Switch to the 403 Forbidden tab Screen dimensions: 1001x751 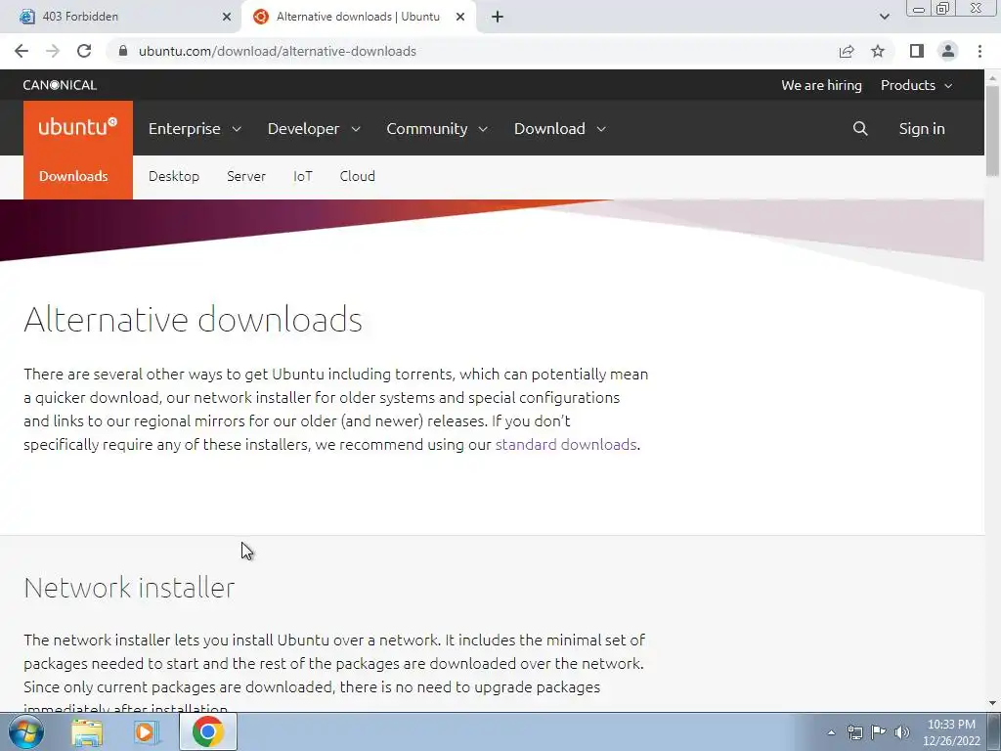[120, 17]
